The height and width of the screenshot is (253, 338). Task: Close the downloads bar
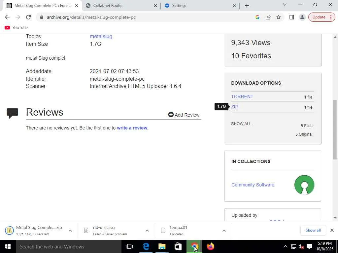[332, 230]
